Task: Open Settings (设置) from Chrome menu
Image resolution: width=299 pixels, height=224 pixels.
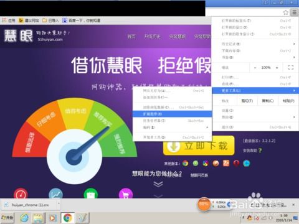Action: [255, 111]
